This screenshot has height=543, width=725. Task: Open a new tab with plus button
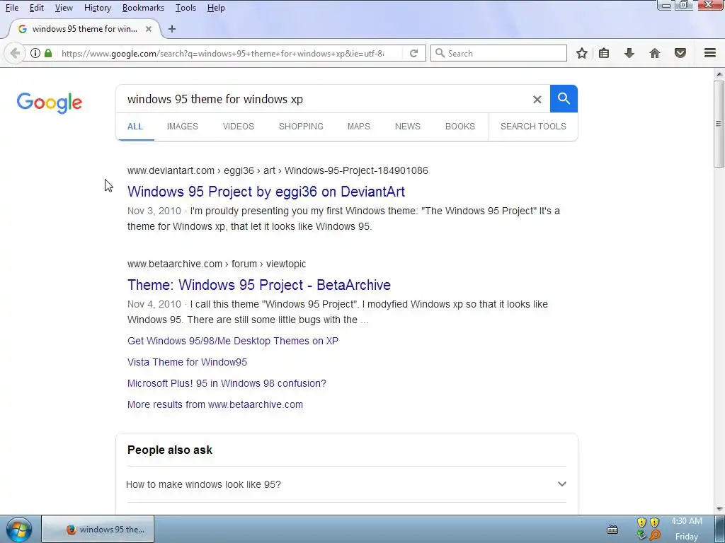coord(172,28)
